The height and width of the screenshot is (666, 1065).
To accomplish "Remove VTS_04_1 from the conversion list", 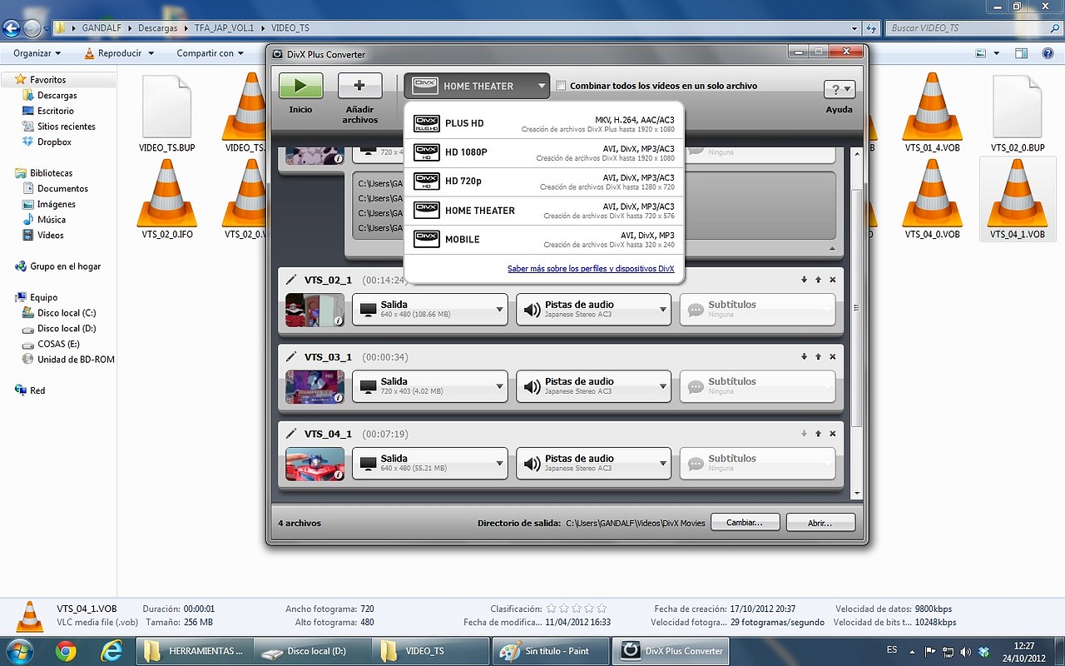I will [x=832, y=433].
